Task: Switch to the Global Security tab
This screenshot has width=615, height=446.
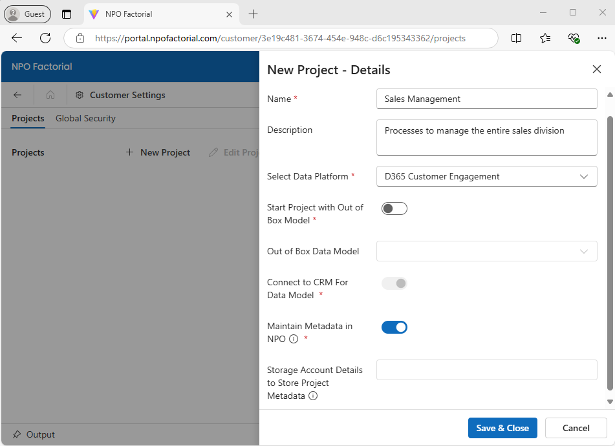Action: [x=85, y=118]
